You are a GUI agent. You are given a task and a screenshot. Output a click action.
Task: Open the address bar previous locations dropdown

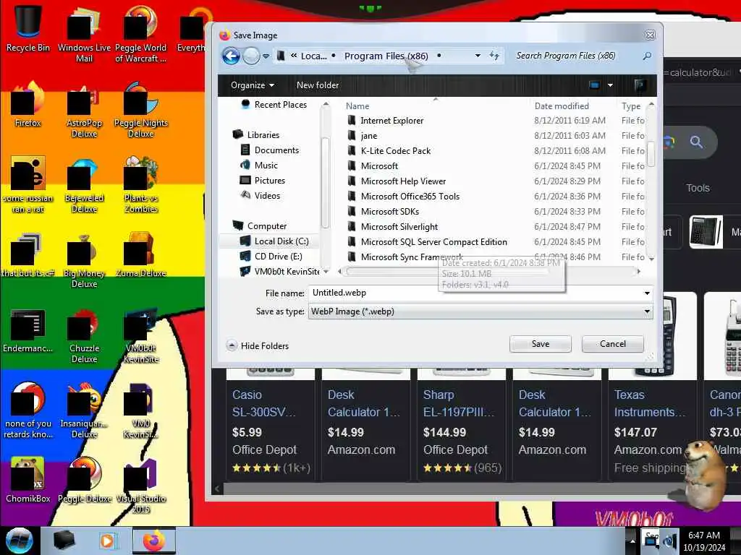click(x=478, y=56)
